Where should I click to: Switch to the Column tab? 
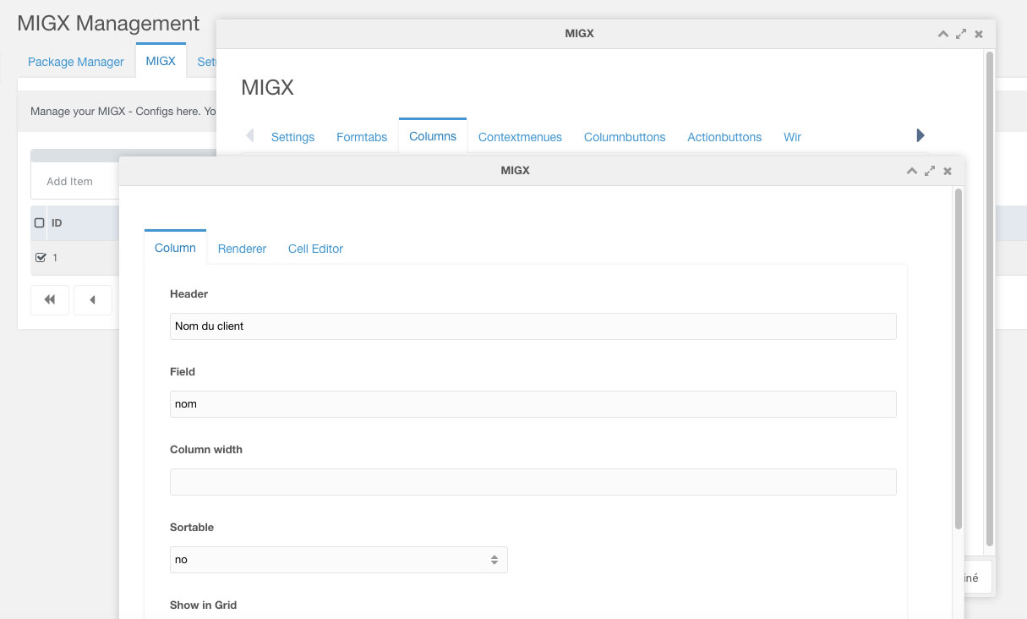pos(175,248)
